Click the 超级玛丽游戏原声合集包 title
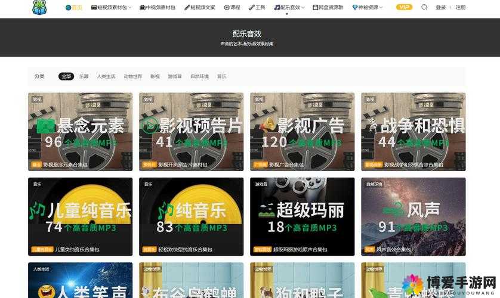The height and width of the screenshot is (298, 500). 300,249
